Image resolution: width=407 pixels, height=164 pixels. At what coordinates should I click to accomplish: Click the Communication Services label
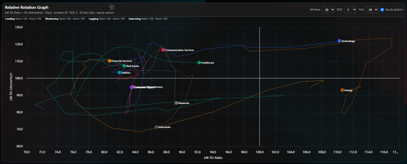tap(180, 50)
